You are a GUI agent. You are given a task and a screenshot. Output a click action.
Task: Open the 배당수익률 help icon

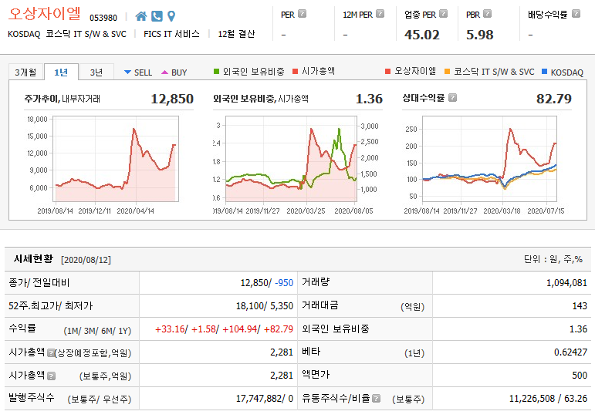pos(576,14)
